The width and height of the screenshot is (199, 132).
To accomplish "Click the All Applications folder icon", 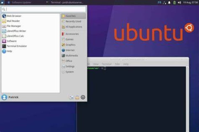I will coord(63,27).
